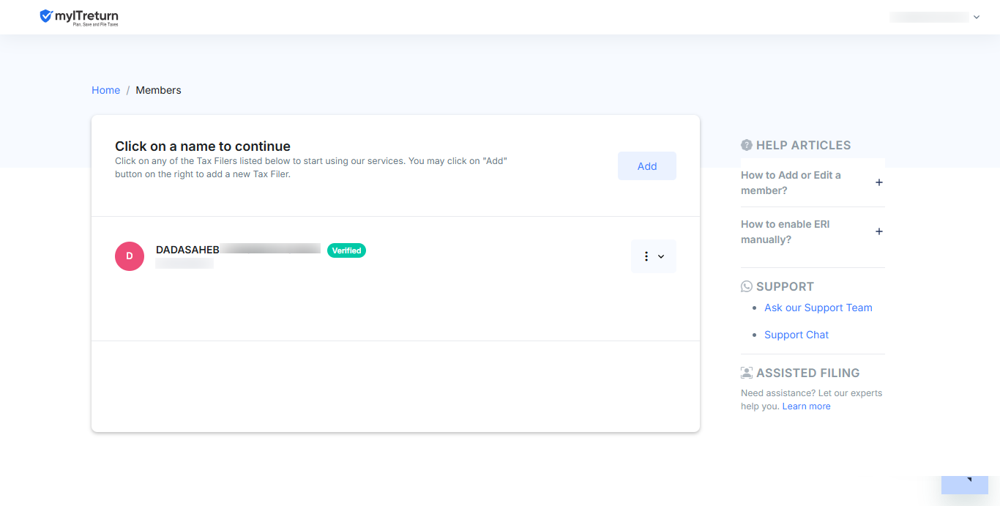Open Ask our Support Team link
The height and width of the screenshot is (506, 1000).
[818, 308]
